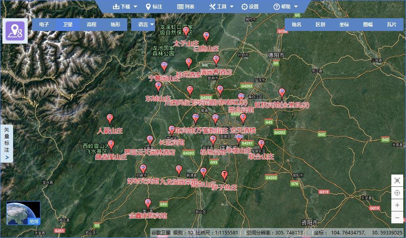The width and height of the screenshot is (406, 238).
Task: Click the app logo icon at top left
Action: 15,31
